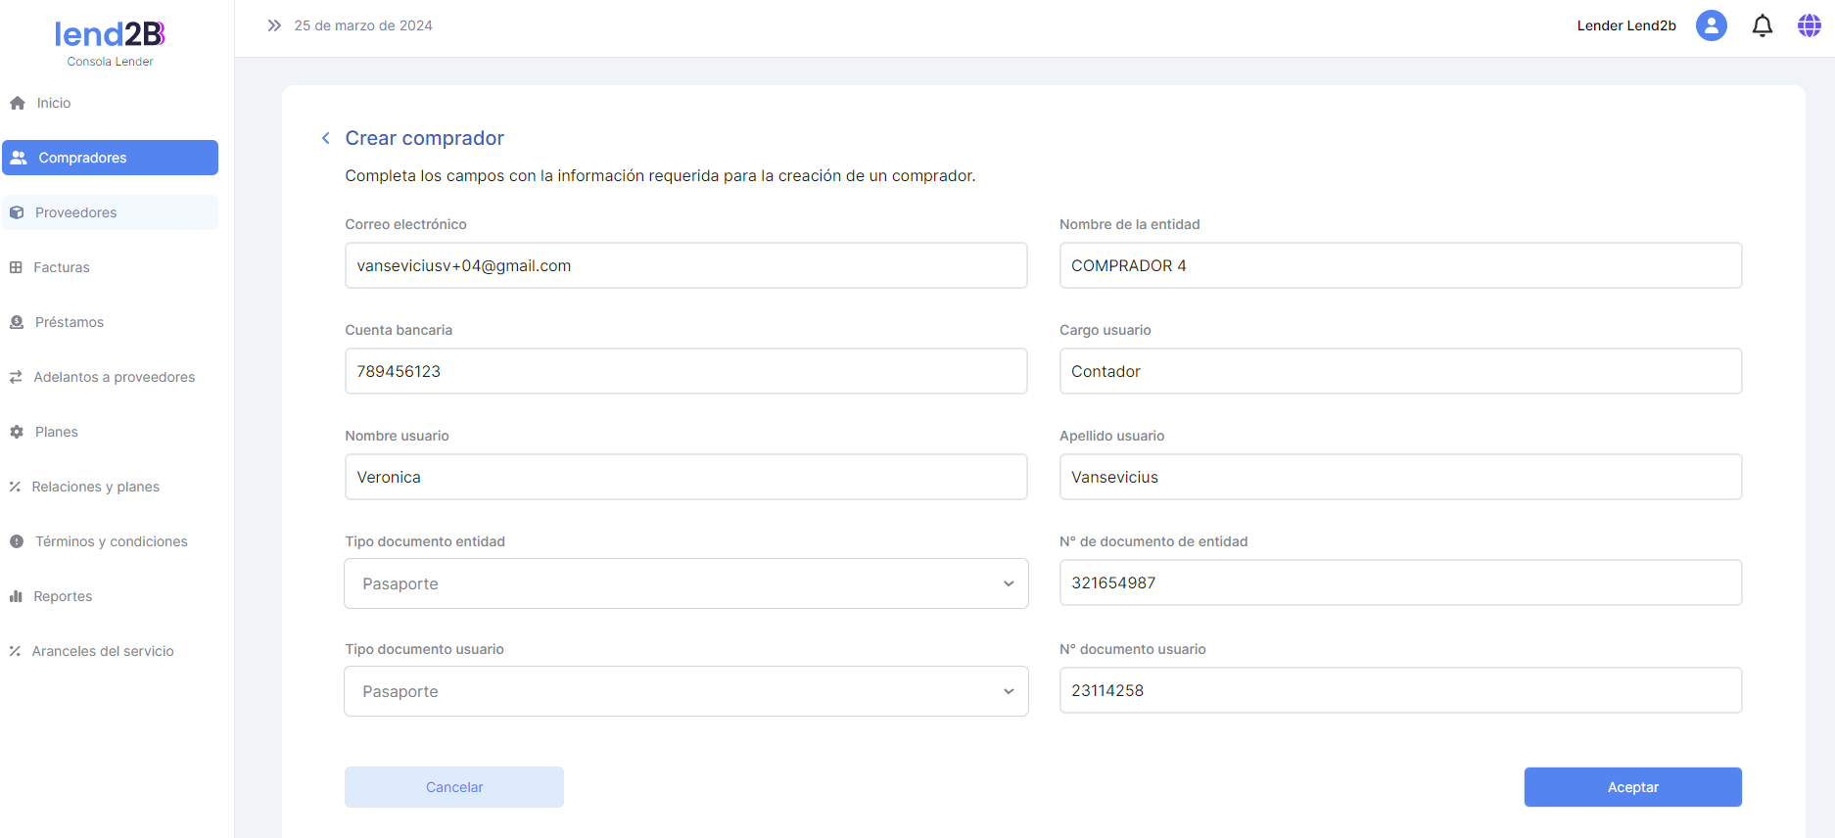Click the Reportes bar chart icon

point(16,596)
